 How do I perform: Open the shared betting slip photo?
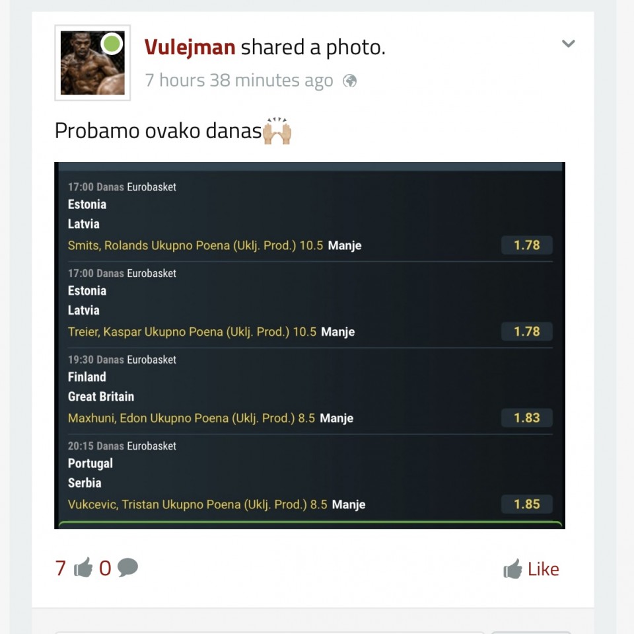(x=310, y=345)
